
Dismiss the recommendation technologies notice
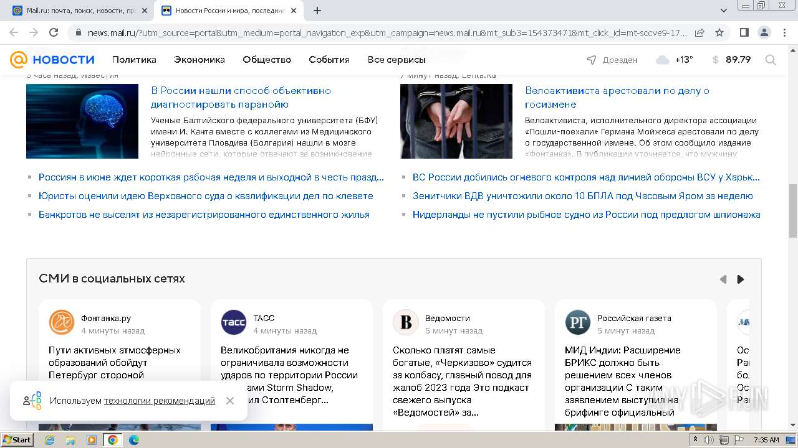tap(230, 401)
